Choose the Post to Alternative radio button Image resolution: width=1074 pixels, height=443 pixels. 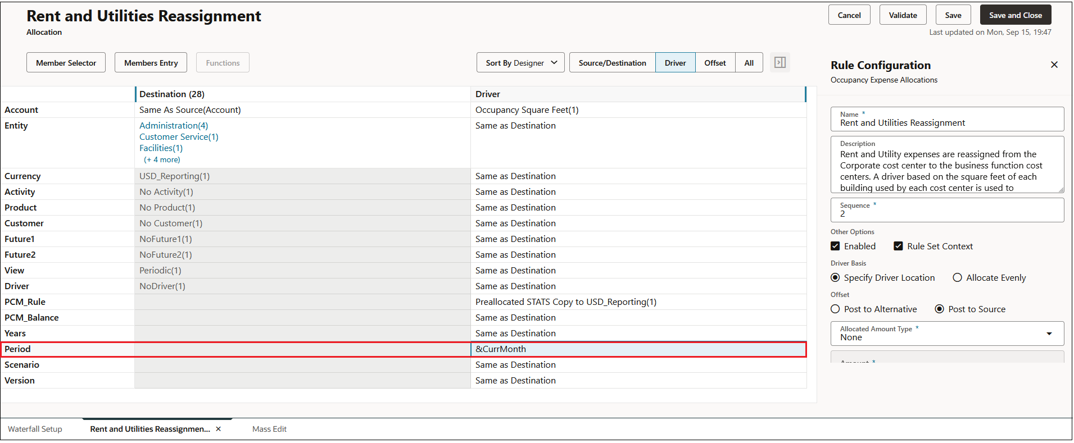(x=835, y=309)
